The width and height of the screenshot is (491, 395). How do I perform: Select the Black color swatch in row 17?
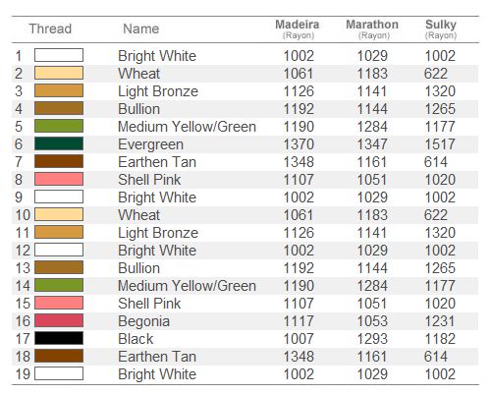pyautogui.click(x=59, y=338)
